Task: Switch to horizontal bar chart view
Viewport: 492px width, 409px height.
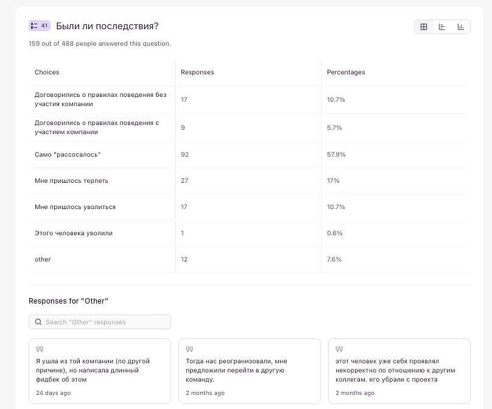Action: [442, 27]
